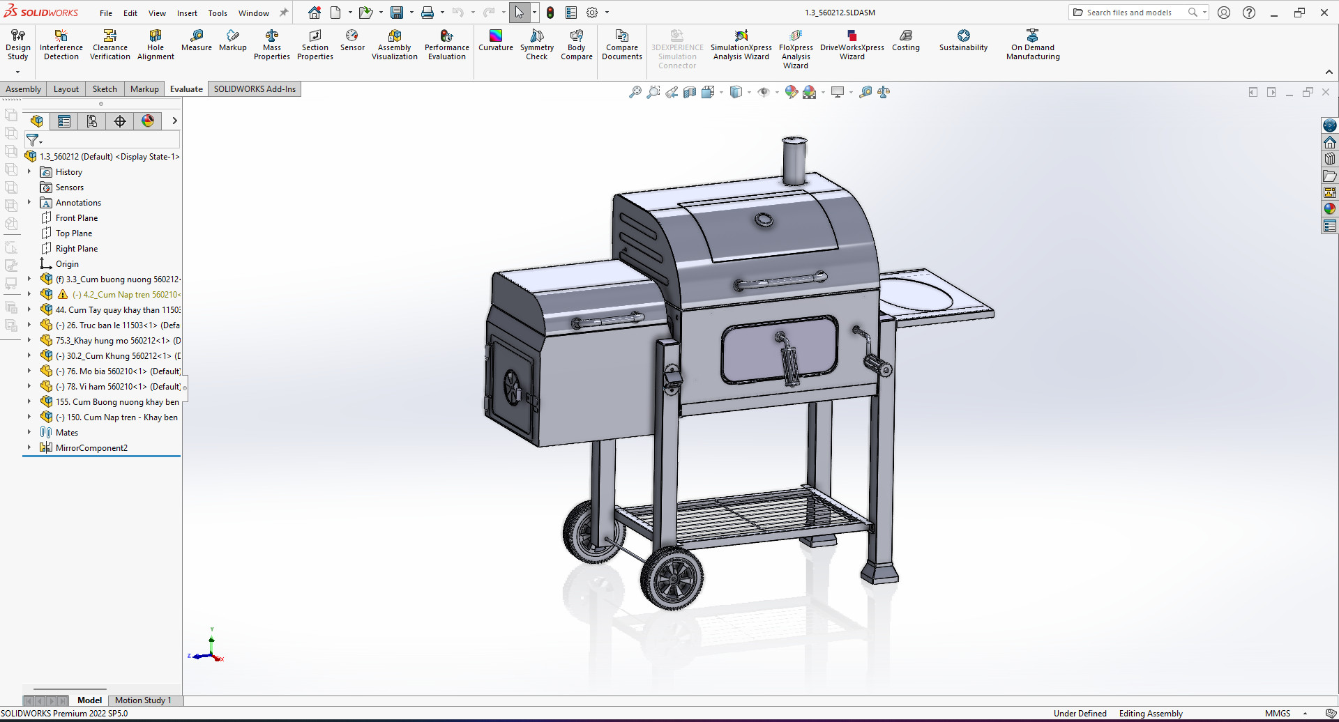
Task: Toggle the Select cursor tool
Action: pos(519,13)
